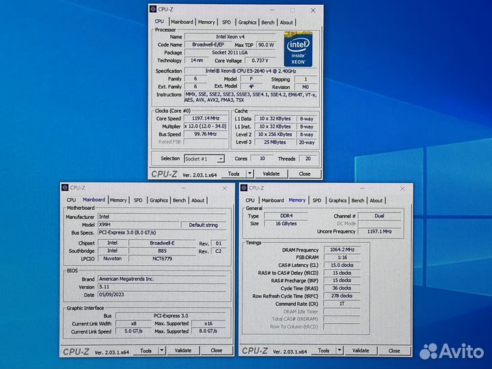The width and height of the screenshot is (492, 369).
Task: Click Tools button in Memory window
Action: (323, 351)
